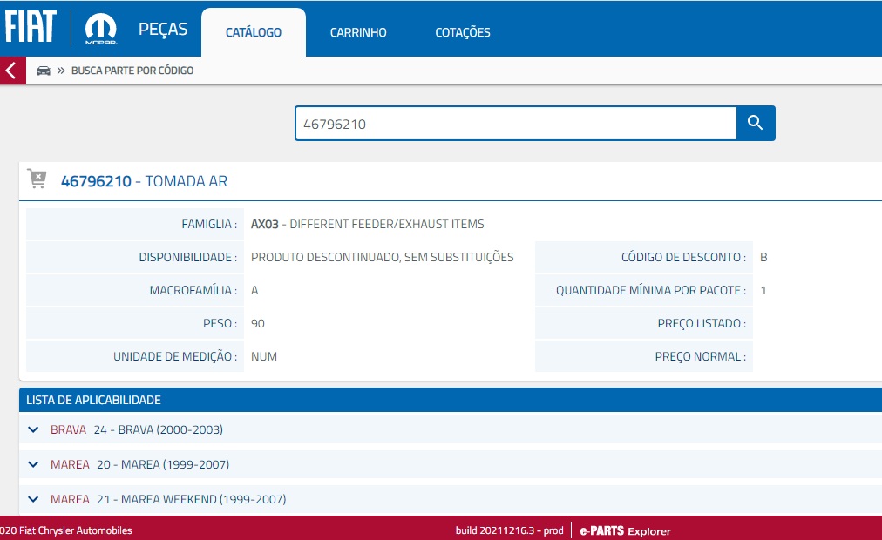Expand the Brava 2000-2003 row

pyautogui.click(x=34, y=429)
